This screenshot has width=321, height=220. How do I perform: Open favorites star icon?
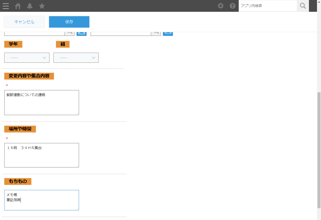pyautogui.click(x=42, y=6)
